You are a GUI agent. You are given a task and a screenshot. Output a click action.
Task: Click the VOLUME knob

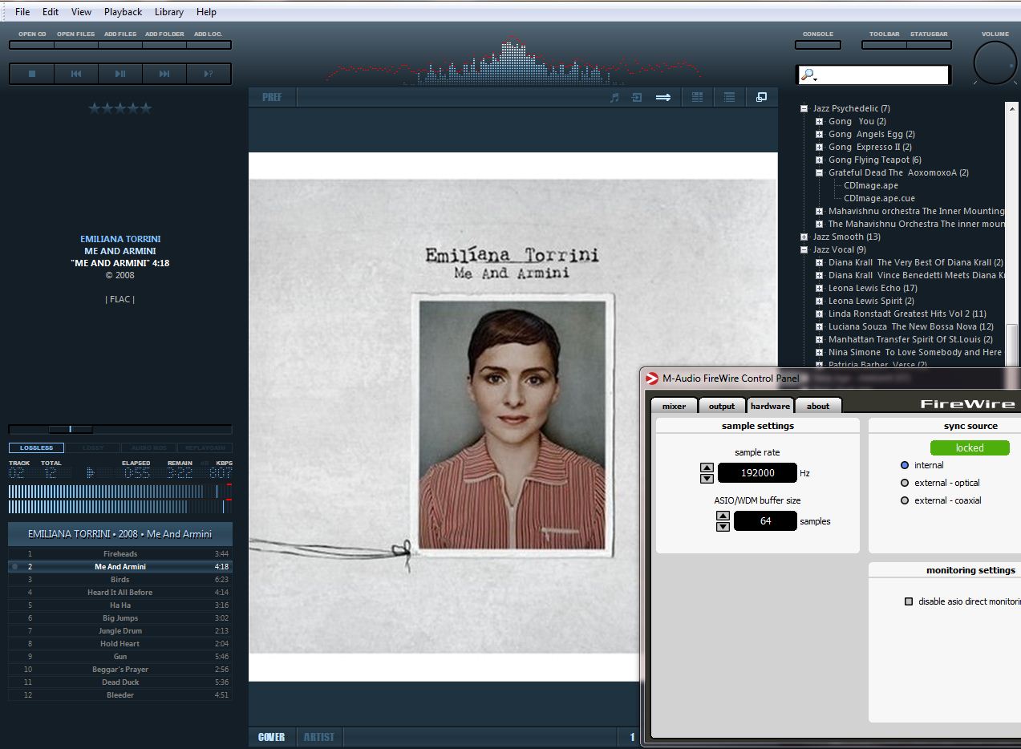click(995, 63)
